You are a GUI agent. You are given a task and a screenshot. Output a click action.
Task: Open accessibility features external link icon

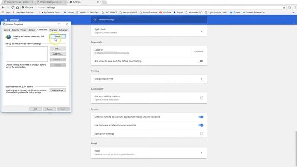pyautogui.click(x=202, y=98)
